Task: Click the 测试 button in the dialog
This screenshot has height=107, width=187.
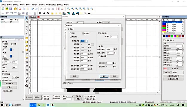Action: pyautogui.click(x=74, y=76)
